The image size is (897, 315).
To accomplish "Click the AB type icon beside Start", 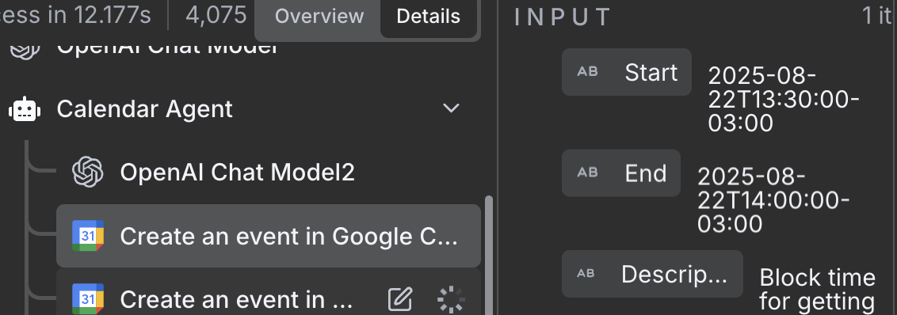I will click(587, 71).
